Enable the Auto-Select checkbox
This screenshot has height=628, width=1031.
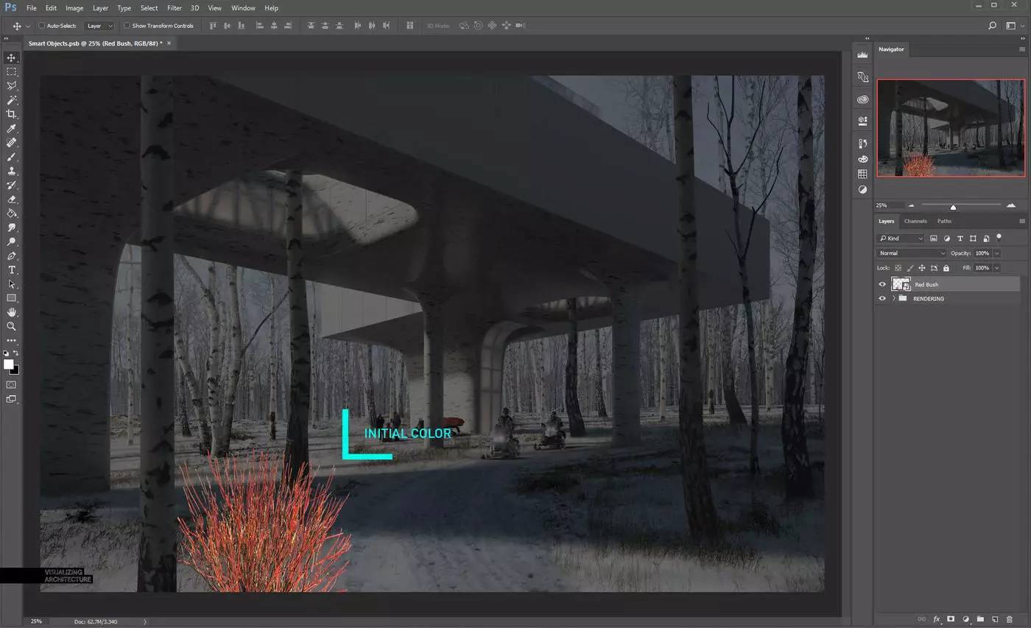42,26
